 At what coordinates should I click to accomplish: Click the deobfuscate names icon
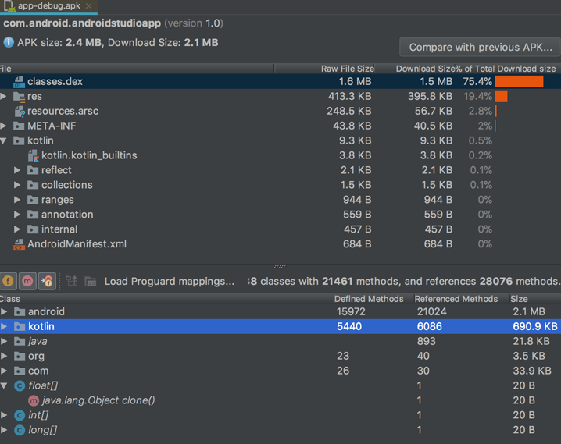click(x=71, y=281)
